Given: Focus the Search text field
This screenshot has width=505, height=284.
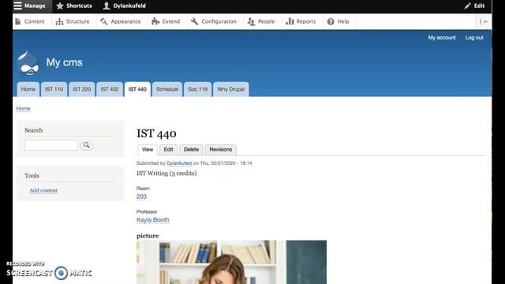Looking at the screenshot, I should tap(51, 145).
